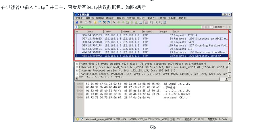Open the expert information yellow status icon
Image resolution: width=260 pixels, height=132 pixels.
click(x=78, y=119)
